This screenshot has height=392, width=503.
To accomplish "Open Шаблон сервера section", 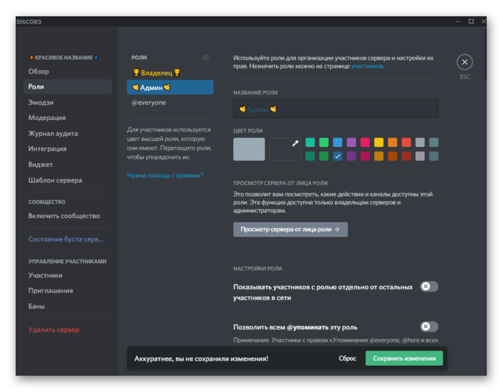I will click(x=68, y=180).
